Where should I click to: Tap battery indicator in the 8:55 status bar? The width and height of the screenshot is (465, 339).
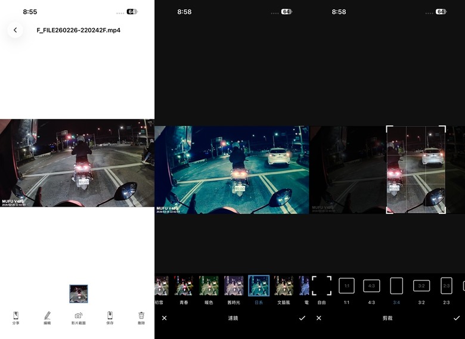click(132, 11)
